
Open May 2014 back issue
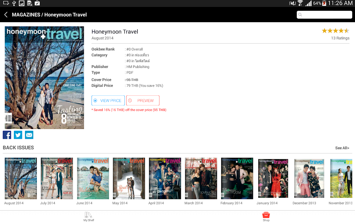[x=129, y=179]
